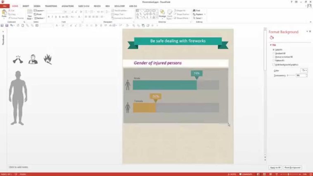
Task: Switch to the TRANSITIONS tab
Action: (51, 6)
